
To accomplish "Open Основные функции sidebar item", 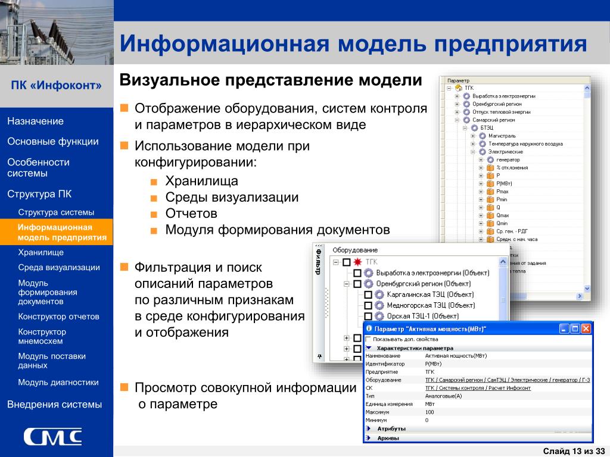I will point(53,142).
